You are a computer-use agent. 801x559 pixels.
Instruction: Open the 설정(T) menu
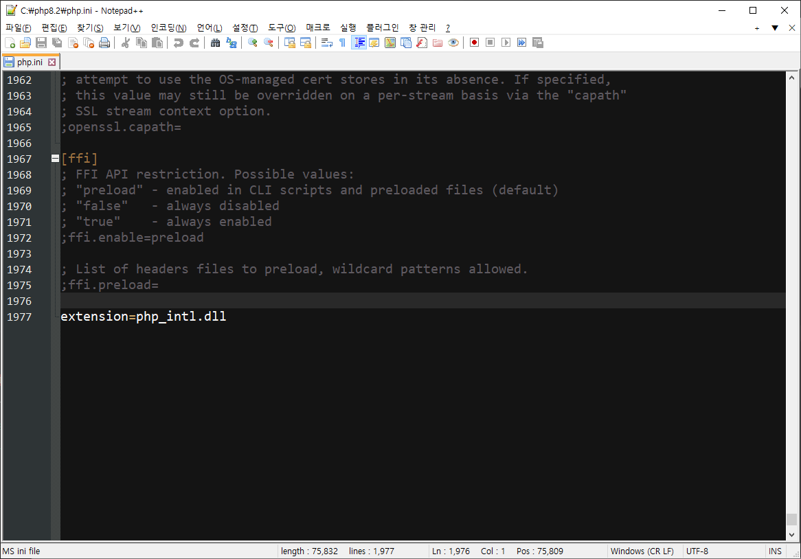coord(245,27)
